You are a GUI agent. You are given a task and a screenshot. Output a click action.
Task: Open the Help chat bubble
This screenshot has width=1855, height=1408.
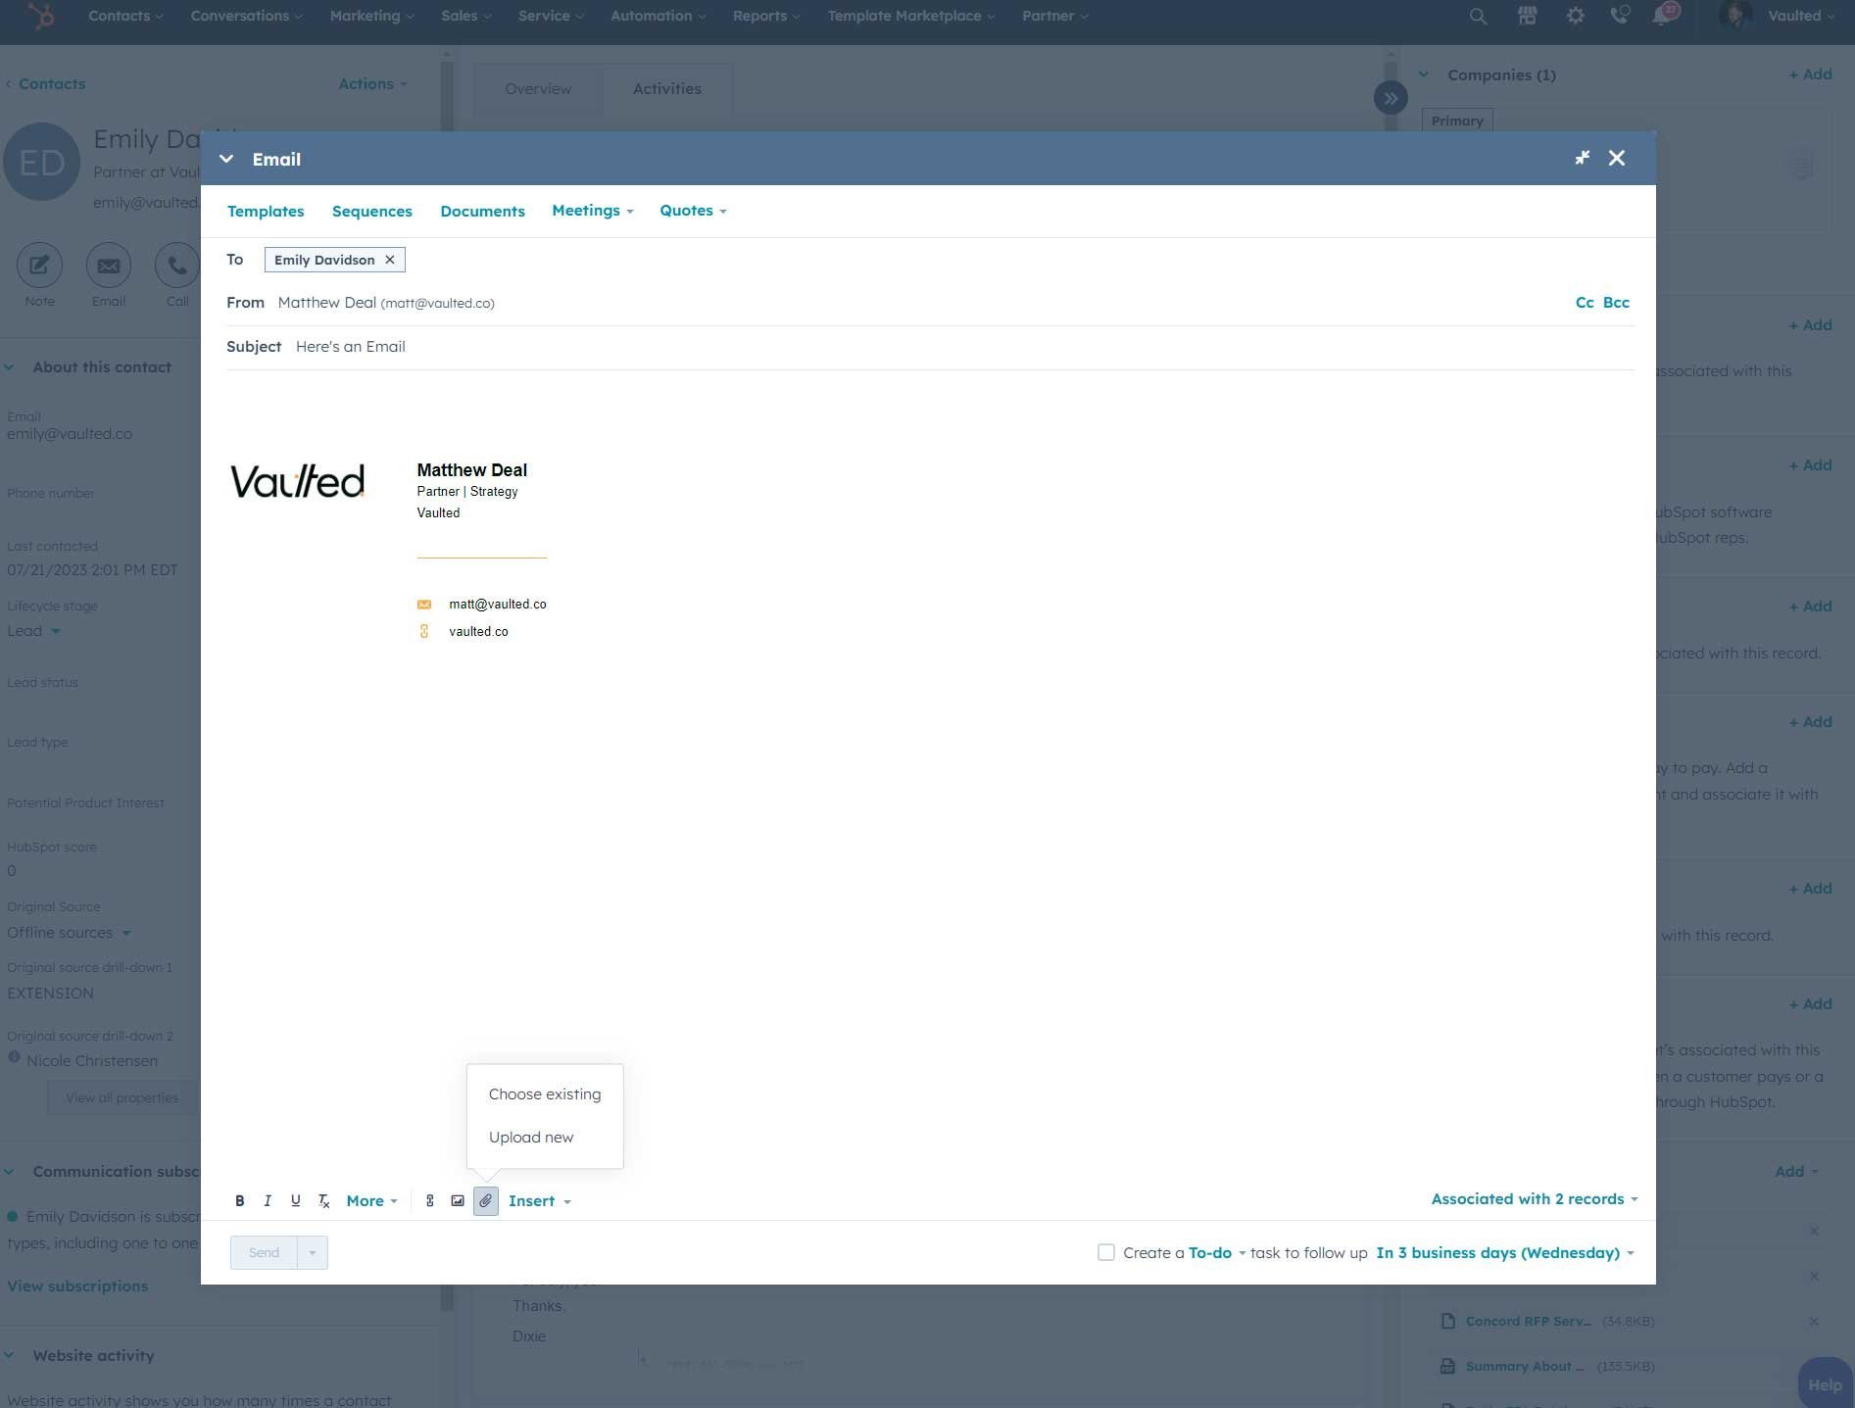tap(1825, 1384)
